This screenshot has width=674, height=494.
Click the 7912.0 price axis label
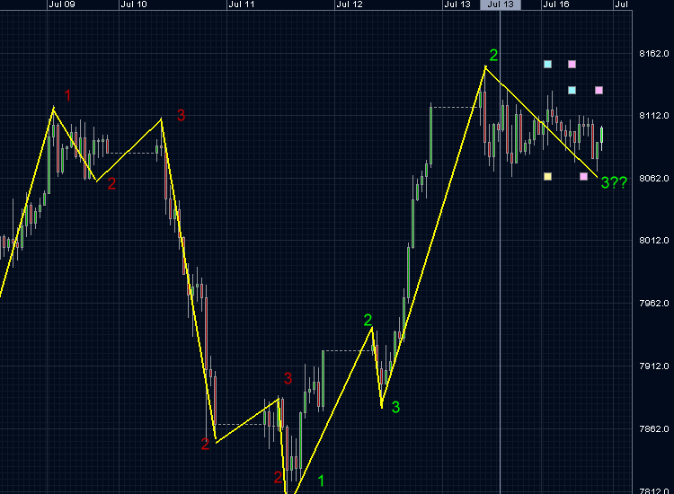pyautogui.click(x=654, y=366)
